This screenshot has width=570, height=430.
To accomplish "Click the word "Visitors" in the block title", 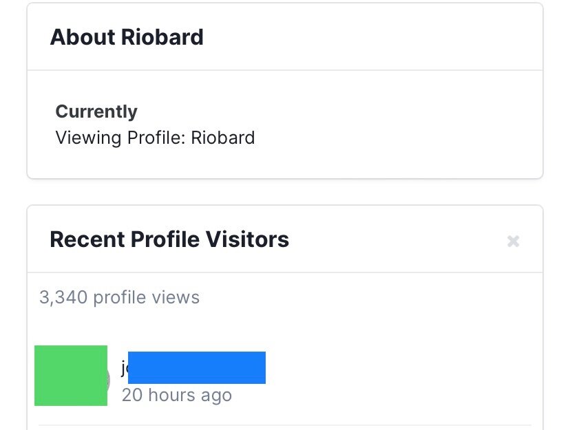I will 247,239.
